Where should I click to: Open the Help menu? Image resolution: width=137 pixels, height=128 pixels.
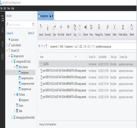(13, 8)
